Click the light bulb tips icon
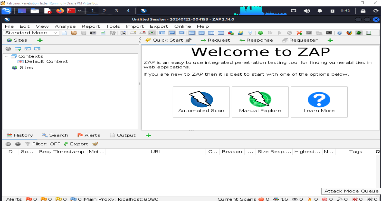 250,33
